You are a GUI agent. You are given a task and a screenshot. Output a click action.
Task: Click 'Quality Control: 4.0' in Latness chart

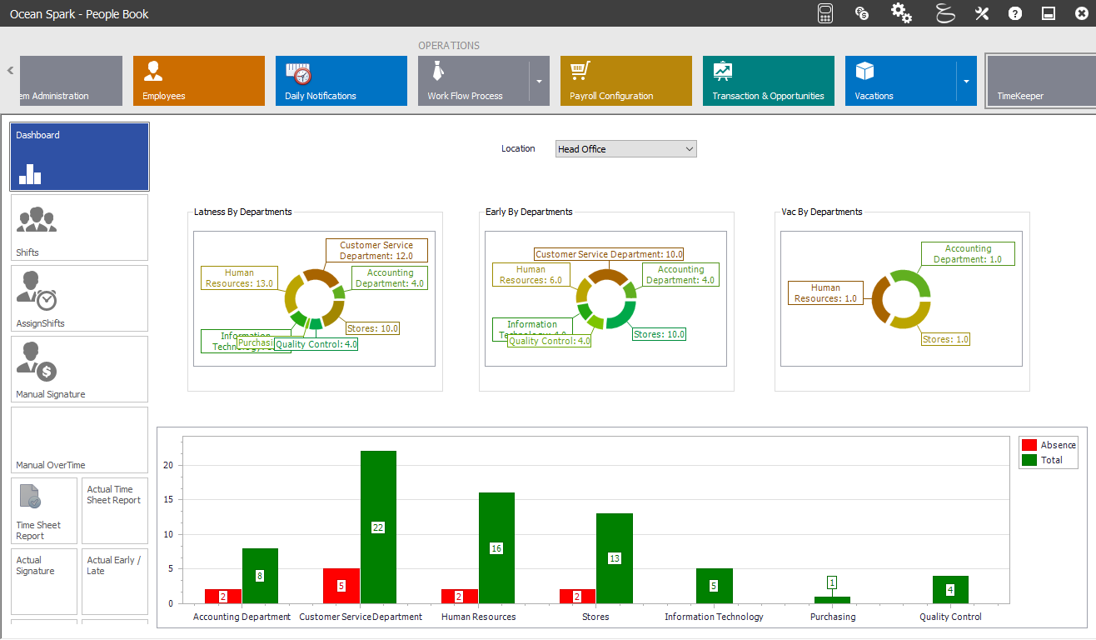coord(316,344)
